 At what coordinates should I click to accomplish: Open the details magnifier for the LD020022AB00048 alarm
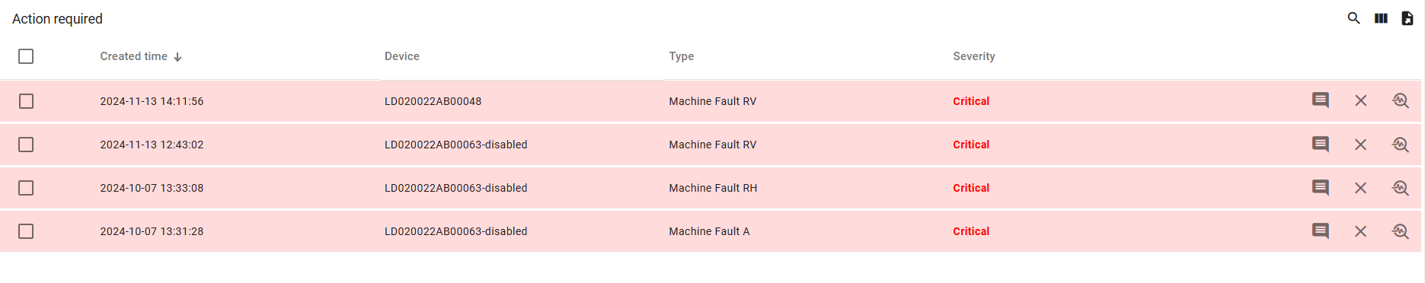(x=1401, y=100)
